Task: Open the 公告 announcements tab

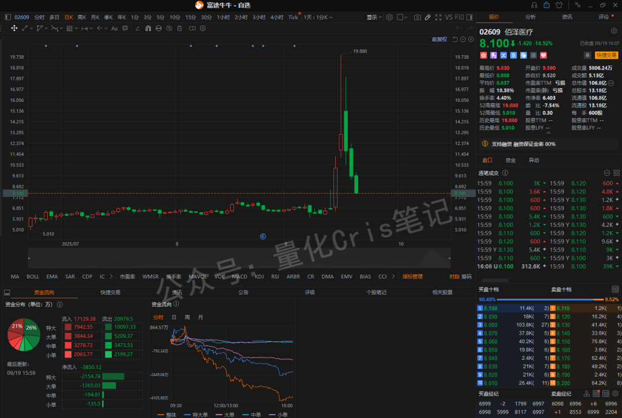Action: pos(242,292)
